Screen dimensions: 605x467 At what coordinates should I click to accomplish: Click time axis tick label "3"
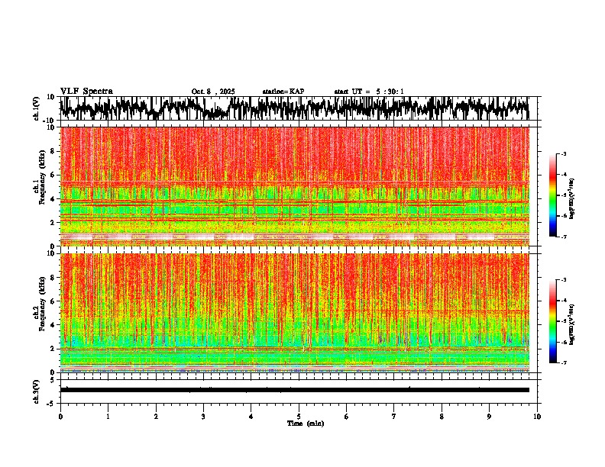pos(203,417)
